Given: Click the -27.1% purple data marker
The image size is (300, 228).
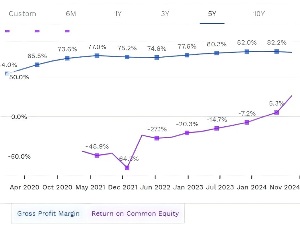Looking at the screenshot, I should coord(157,138).
